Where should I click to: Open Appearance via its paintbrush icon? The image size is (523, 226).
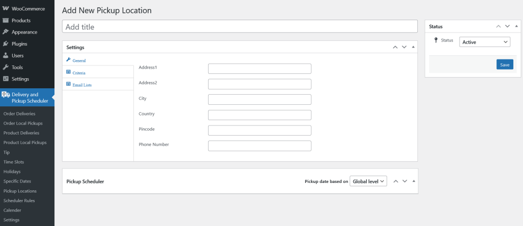click(5, 32)
